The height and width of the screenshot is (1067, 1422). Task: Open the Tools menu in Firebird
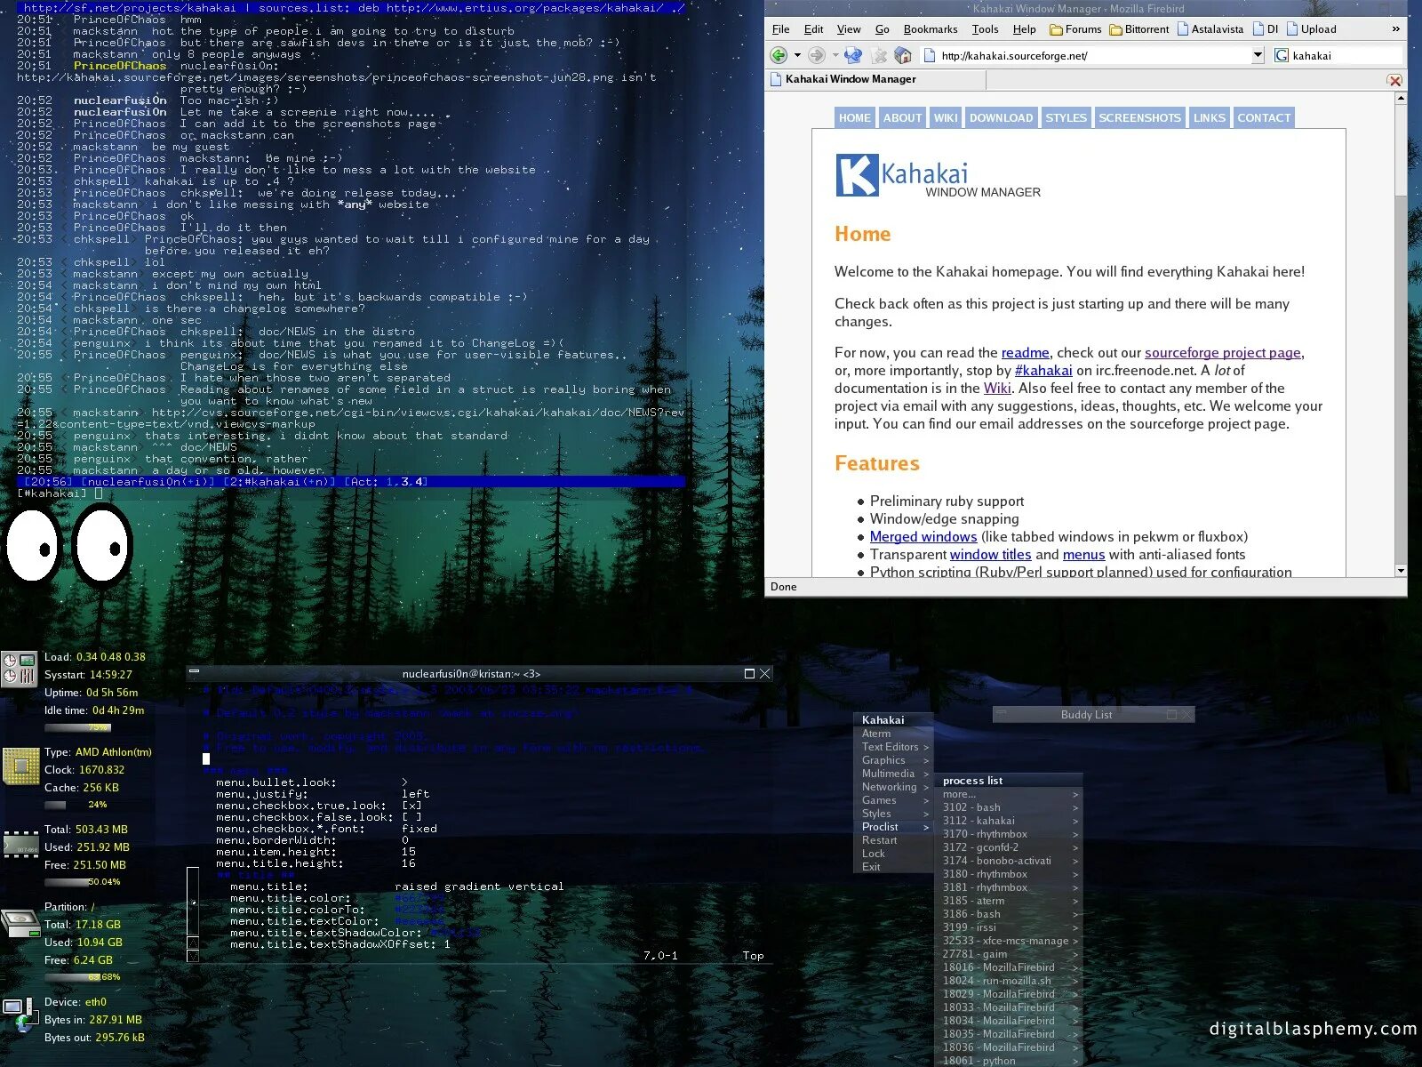coord(985,29)
